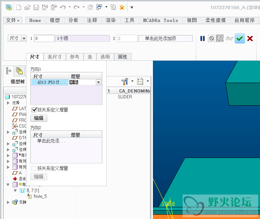Cancel the pattern with the red X
The image size is (260, 219).
(250, 38)
